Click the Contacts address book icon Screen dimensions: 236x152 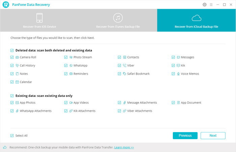tap(125, 57)
